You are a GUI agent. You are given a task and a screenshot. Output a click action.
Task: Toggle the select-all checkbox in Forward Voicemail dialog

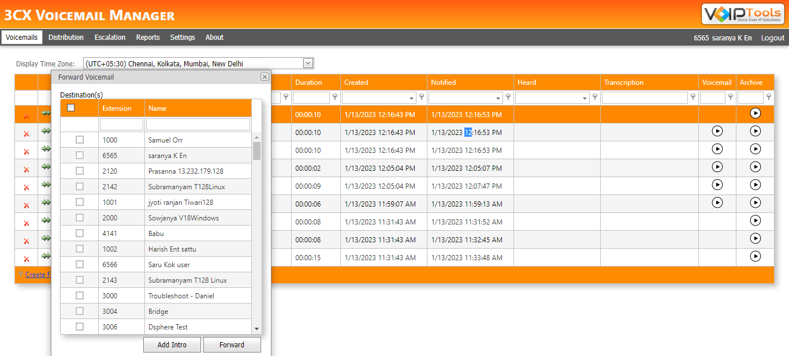coord(71,107)
